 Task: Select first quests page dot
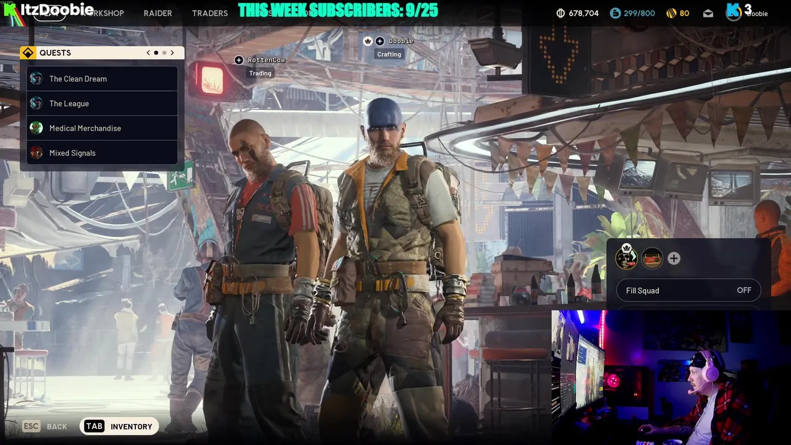tap(156, 53)
